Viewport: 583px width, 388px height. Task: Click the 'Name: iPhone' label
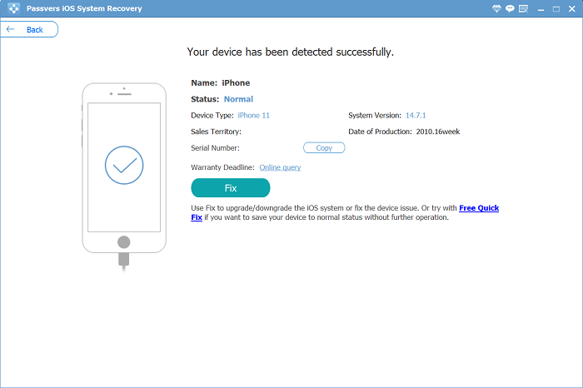tap(221, 83)
